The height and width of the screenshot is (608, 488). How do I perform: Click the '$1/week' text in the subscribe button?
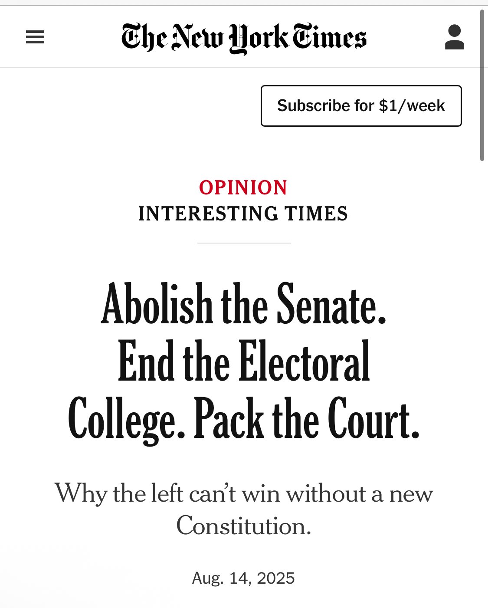pyautogui.click(x=412, y=106)
